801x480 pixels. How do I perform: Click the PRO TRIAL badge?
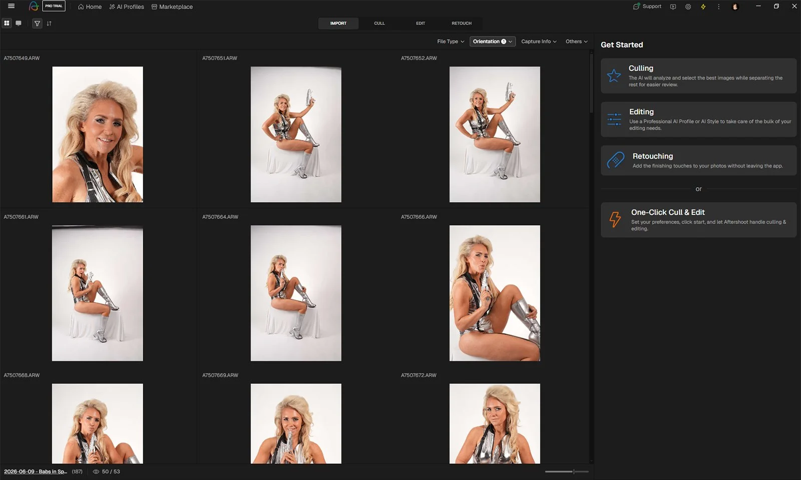pos(54,6)
